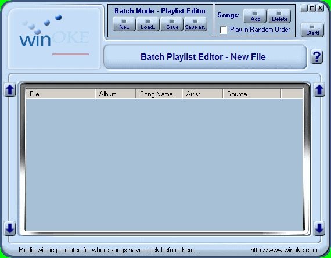This screenshot has width=331, height=258.
Task: Click the question mark help icon
Action: click(317, 57)
